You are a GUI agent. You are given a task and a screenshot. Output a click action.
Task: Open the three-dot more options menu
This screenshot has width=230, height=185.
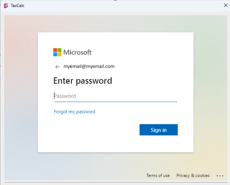[220, 176]
